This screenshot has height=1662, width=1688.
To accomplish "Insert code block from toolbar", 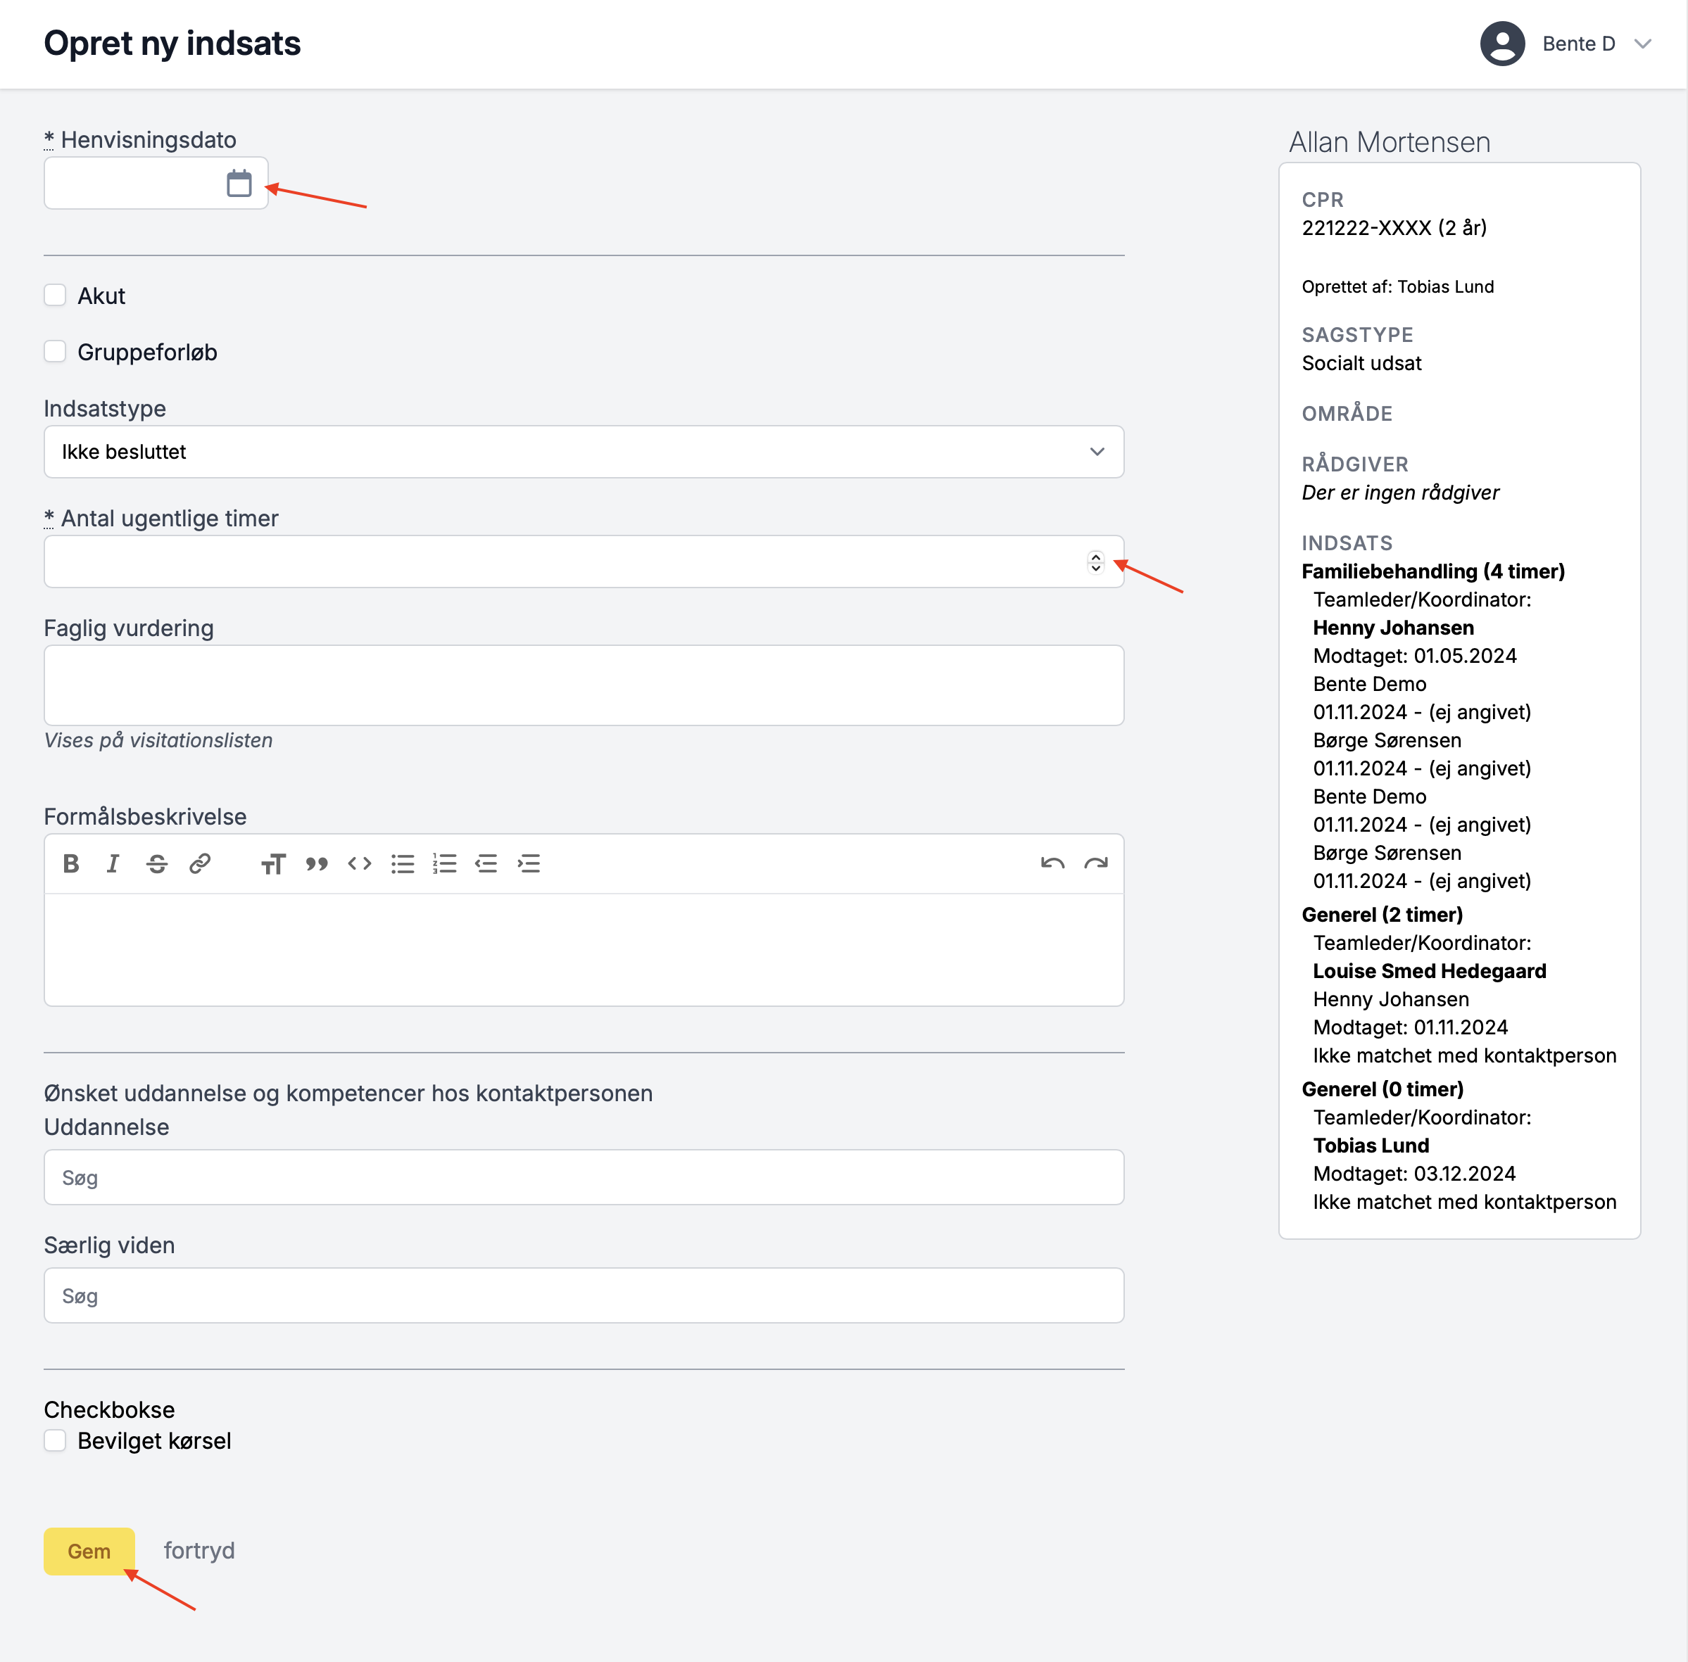I will pyautogui.click(x=359, y=863).
